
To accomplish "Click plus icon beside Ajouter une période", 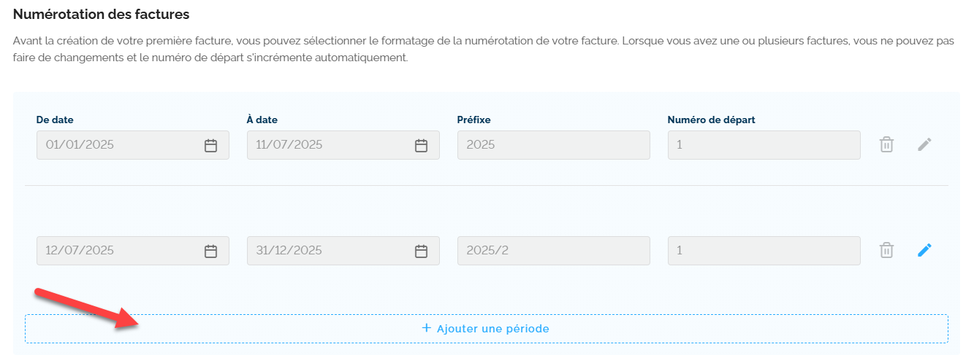I will point(427,328).
